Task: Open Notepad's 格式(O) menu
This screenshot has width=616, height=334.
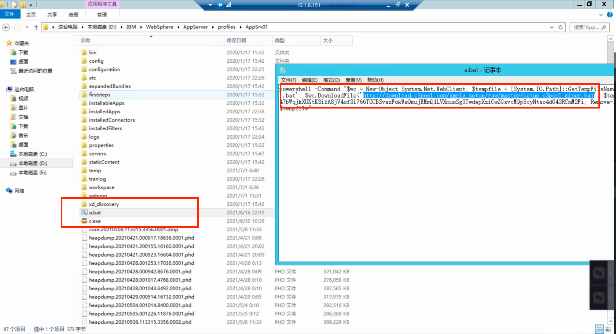Action: tap(331, 80)
